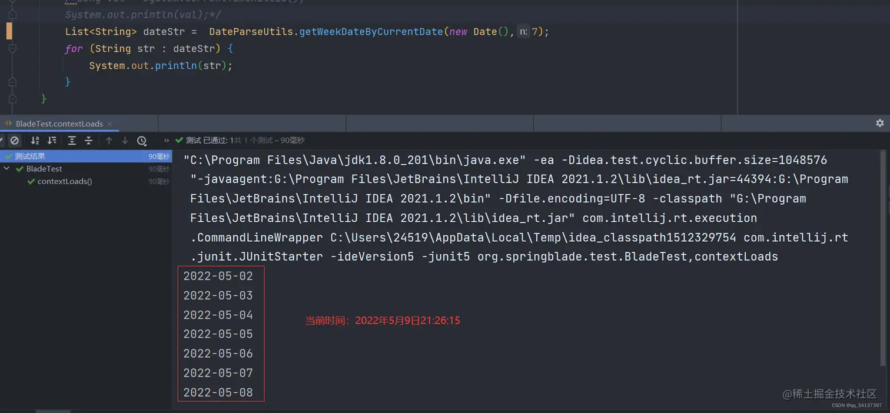The image size is (890, 413).
Task: Click the 2022-05-05 output line
Action: coord(218,334)
